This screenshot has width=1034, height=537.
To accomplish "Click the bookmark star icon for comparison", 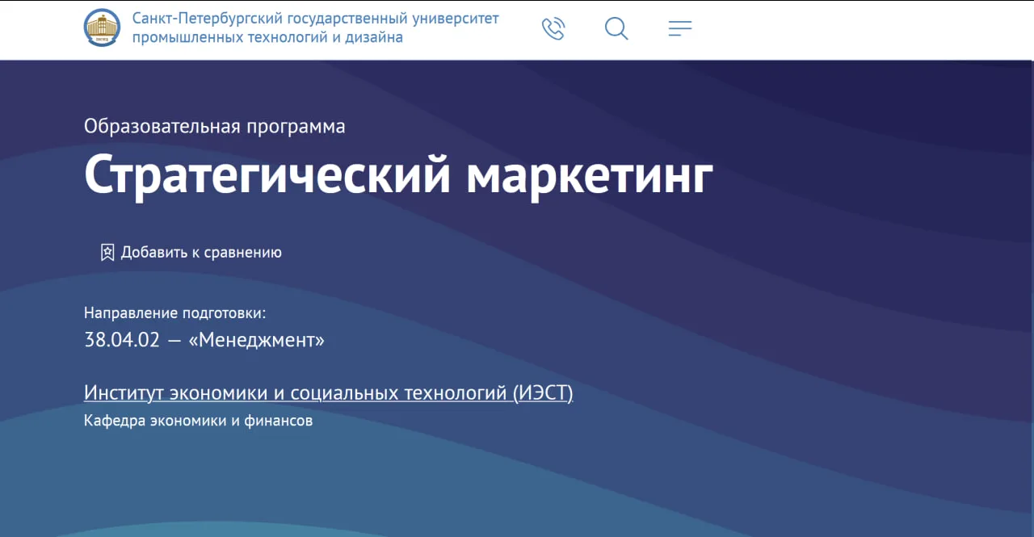I will pos(107,252).
